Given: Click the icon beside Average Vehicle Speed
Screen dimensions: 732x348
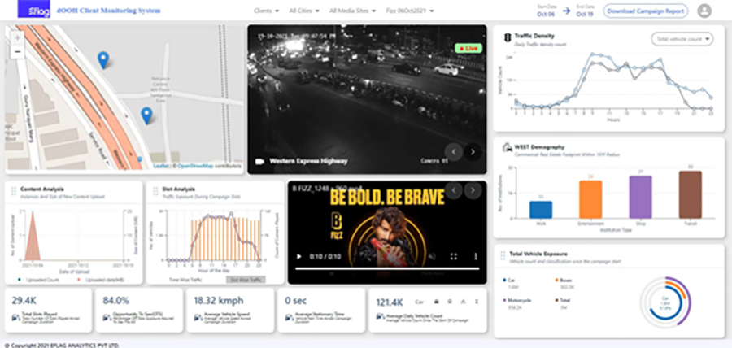Looking at the screenshot, I should pyautogui.click(x=198, y=318).
